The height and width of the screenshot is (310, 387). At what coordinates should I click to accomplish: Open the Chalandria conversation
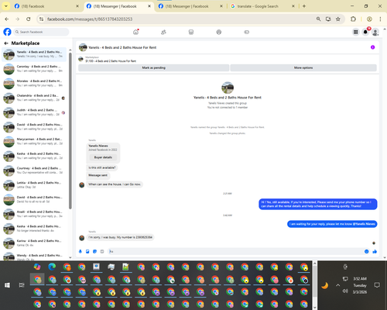[34, 98]
